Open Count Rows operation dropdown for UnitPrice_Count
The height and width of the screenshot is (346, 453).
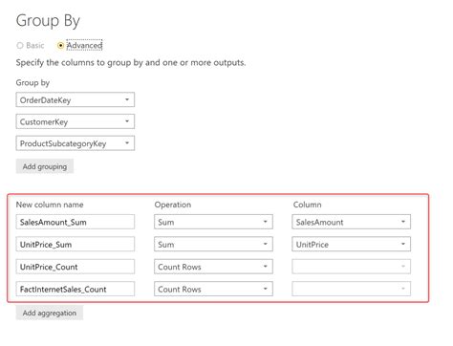[x=213, y=267]
